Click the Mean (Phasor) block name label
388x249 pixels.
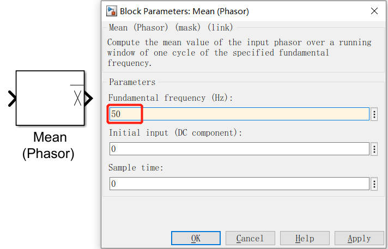click(x=50, y=145)
